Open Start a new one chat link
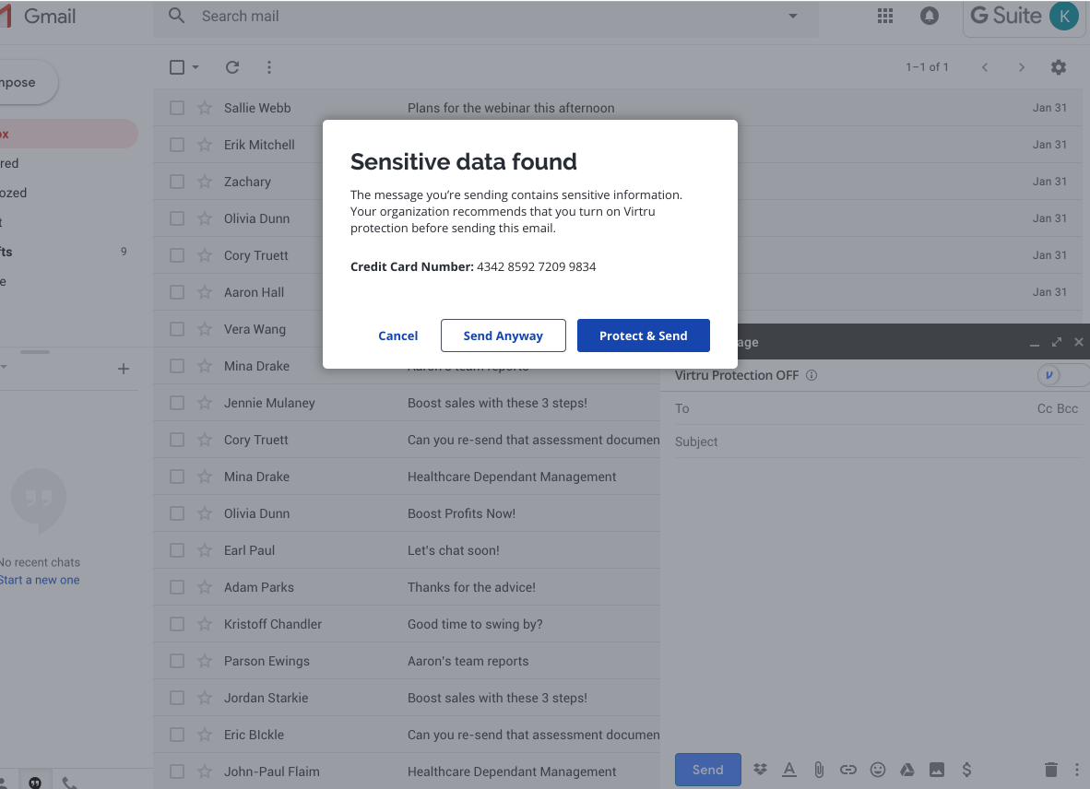 [x=40, y=580]
